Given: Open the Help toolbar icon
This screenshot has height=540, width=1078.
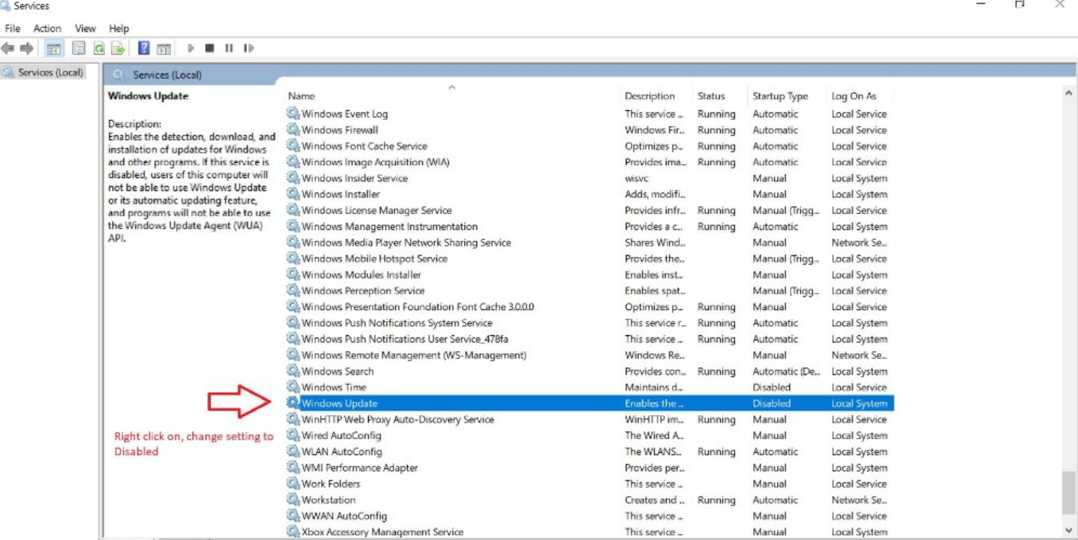Looking at the screenshot, I should click(144, 48).
